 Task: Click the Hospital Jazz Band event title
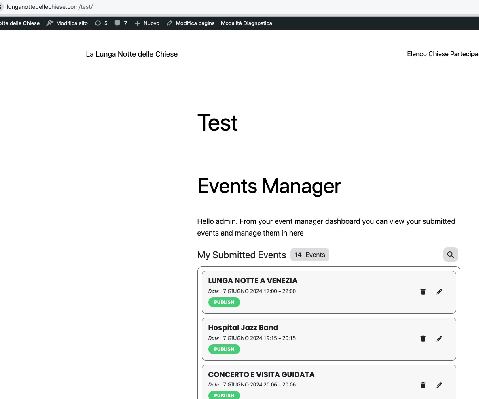point(243,328)
